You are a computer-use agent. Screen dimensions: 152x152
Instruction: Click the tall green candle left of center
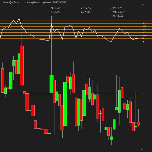click(x=65, y=104)
